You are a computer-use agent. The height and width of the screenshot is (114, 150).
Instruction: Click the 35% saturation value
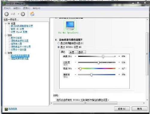(123, 75)
